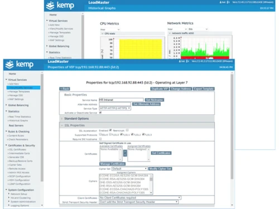Open the Cipher Set dropdown
The height and width of the screenshot is (209, 279).
[x=129, y=169]
